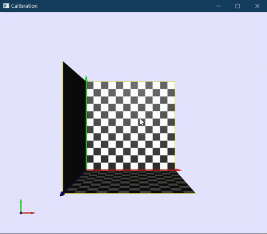Click the bottom-right corner of floor plane
267x234 pixels.
[195, 193]
